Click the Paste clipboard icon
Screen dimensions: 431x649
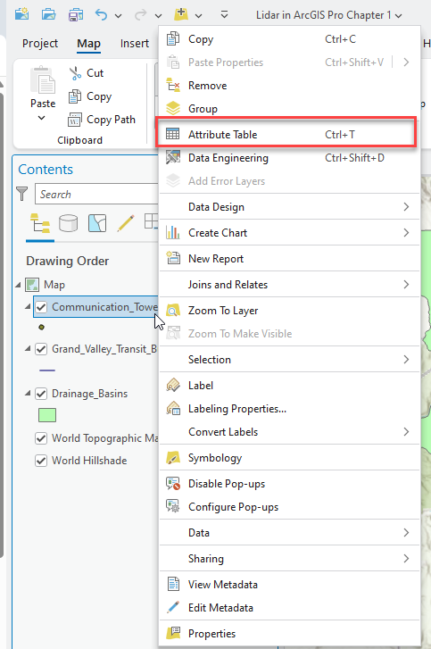(43, 79)
